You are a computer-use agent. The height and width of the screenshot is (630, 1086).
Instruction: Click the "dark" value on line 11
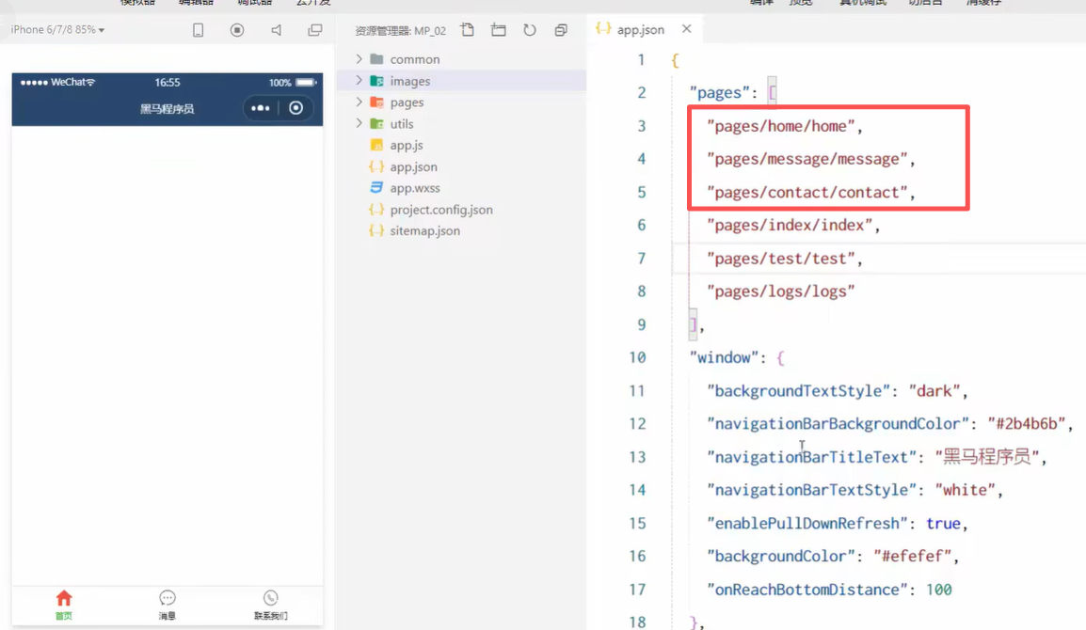(934, 391)
